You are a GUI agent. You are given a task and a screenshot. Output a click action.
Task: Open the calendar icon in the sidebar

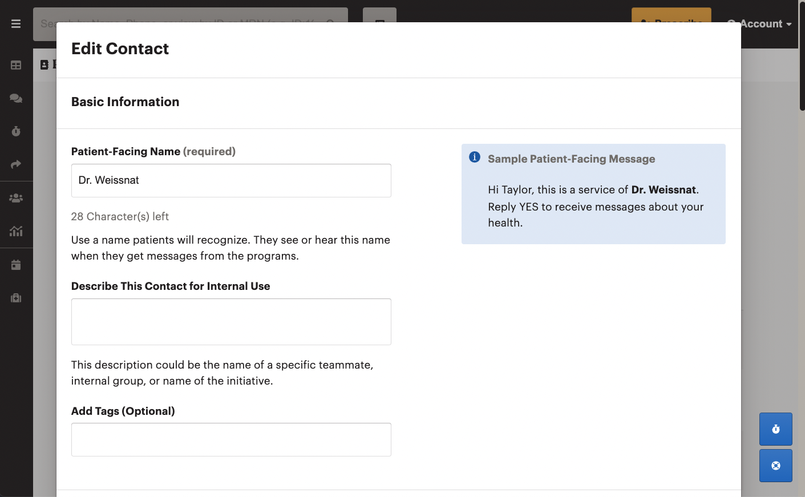click(16, 265)
